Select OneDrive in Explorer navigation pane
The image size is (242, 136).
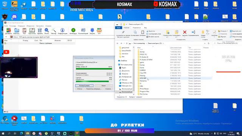(124, 61)
